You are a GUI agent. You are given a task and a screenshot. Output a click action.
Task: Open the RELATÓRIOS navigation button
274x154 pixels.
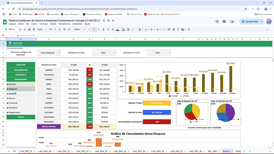pos(21,74)
